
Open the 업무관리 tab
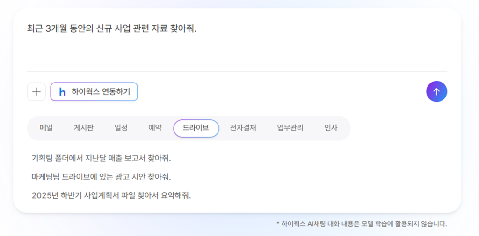[290, 128]
